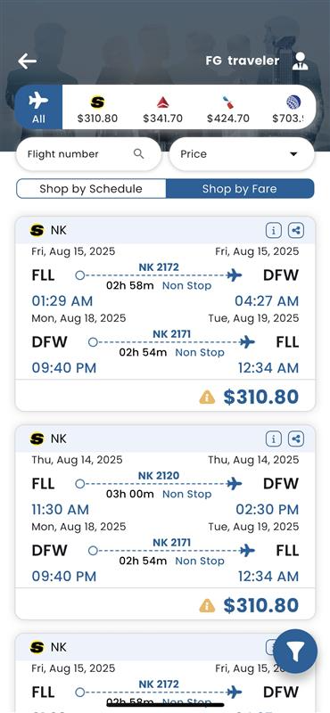
Task: Share the NK 2120 flight card
Action: click(x=296, y=438)
